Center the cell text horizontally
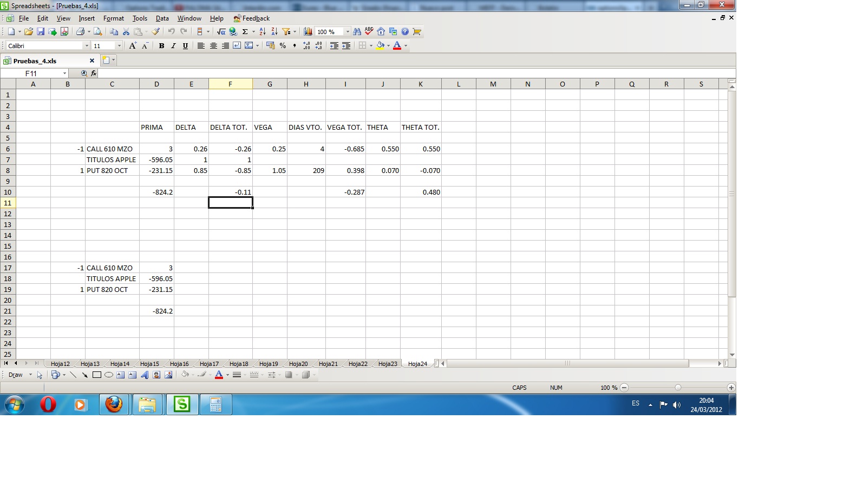The height and width of the screenshot is (479, 850). pos(213,46)
